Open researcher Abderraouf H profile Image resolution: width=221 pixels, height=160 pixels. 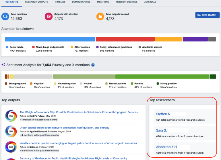click(x=166, y=147)
